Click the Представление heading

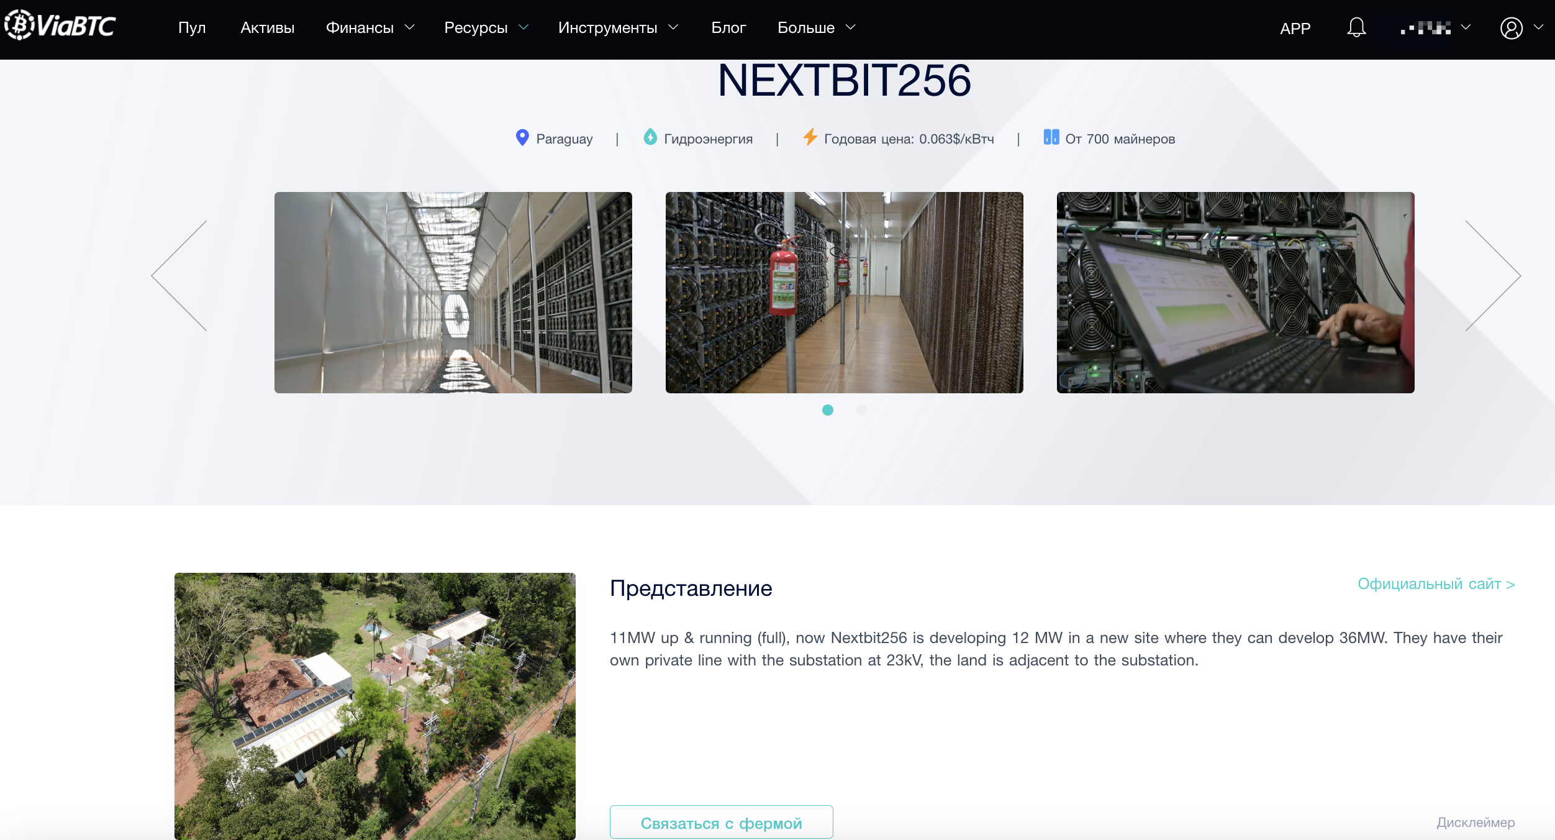[691, 588]
